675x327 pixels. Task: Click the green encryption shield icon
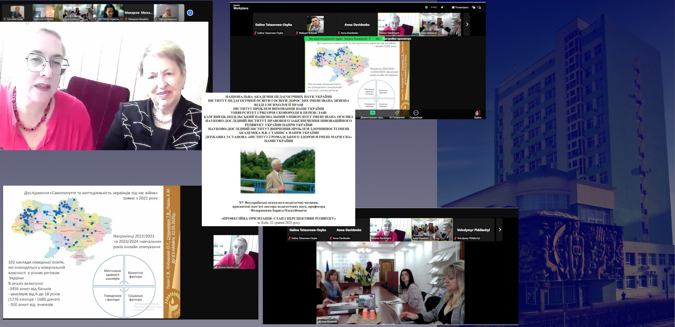pos(426,7)
